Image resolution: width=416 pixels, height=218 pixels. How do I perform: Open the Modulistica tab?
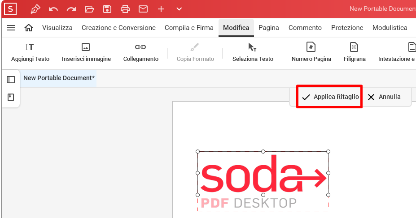(x=390, y=28)
